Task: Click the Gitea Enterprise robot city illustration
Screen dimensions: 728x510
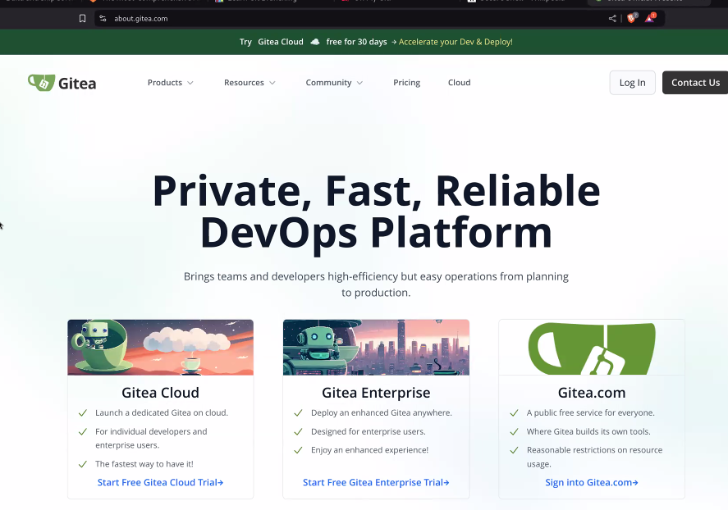Action: 376,348
